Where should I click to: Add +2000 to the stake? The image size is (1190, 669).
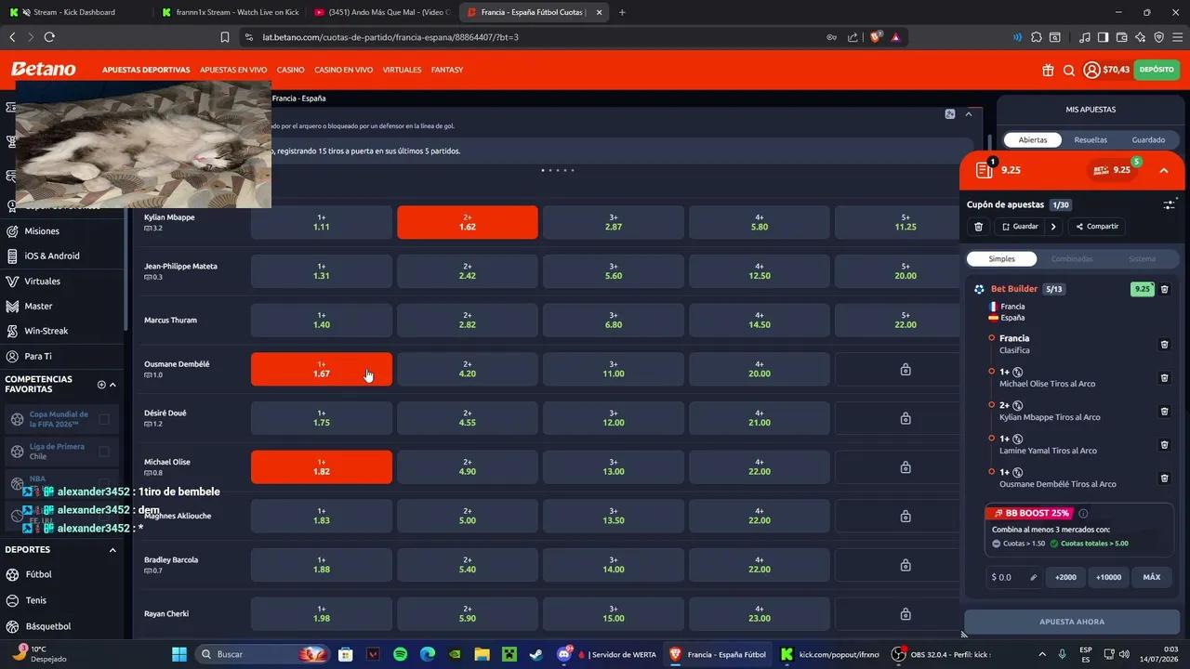1065,577
